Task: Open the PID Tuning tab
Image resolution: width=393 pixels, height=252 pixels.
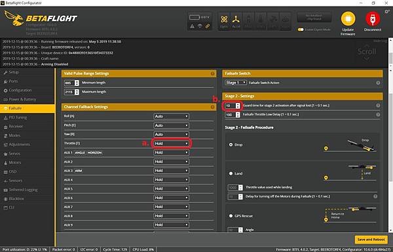Action: [x=28, y=117]
